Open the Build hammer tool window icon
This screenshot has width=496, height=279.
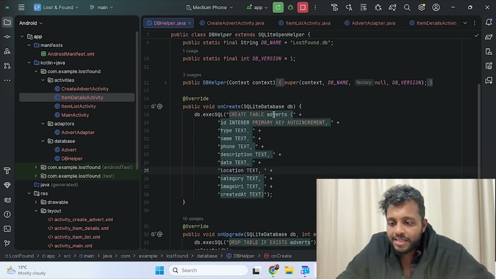pos(7,170)
